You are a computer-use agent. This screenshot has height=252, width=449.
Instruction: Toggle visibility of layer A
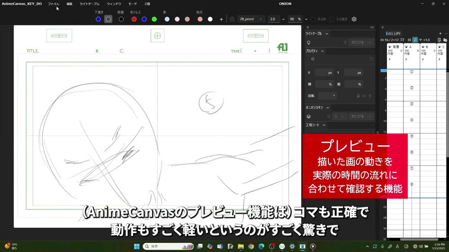point(406,47)
